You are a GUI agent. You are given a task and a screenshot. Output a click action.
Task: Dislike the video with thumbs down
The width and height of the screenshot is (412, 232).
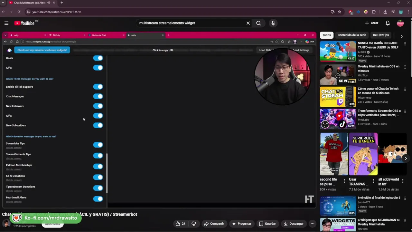(x=194, y=224)
